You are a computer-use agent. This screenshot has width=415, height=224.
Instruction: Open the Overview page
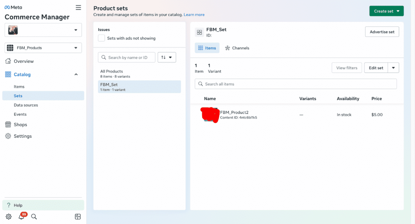point(24,61)
